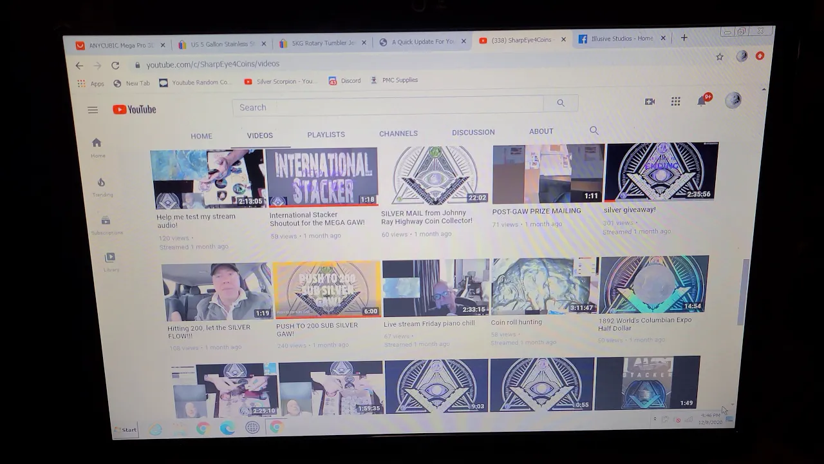Open the New Tab bookmark
Image resolution: width=824 pixels, height=464 pixels.
point(132,83)
